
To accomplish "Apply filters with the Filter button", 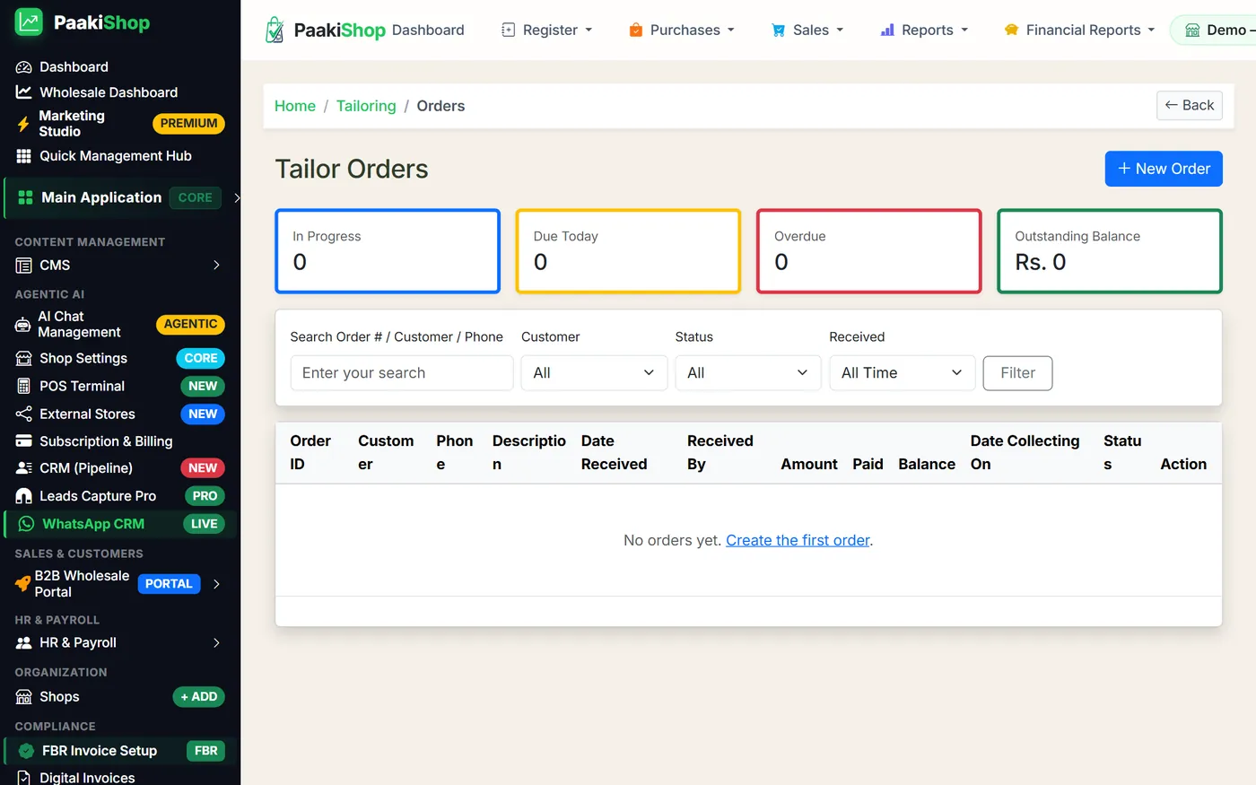I will click(1017, 373).
